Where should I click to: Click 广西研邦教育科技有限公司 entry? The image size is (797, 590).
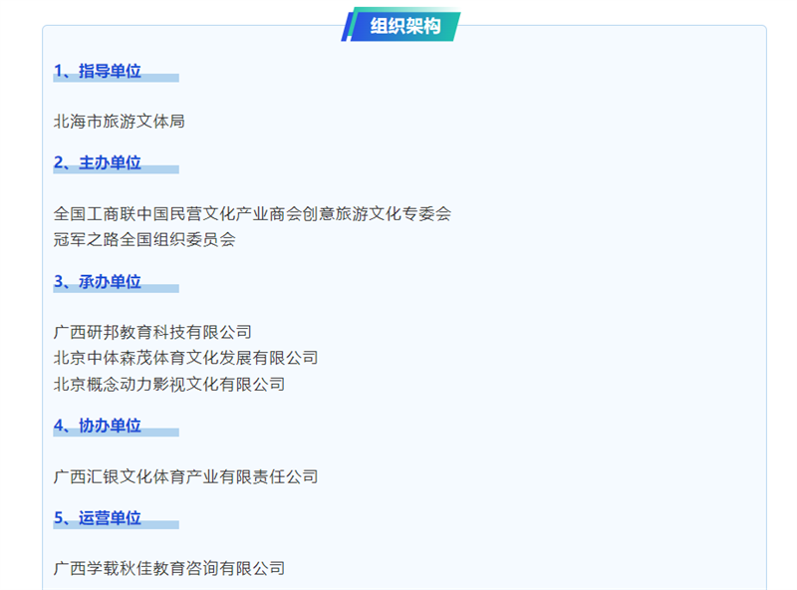152,332
